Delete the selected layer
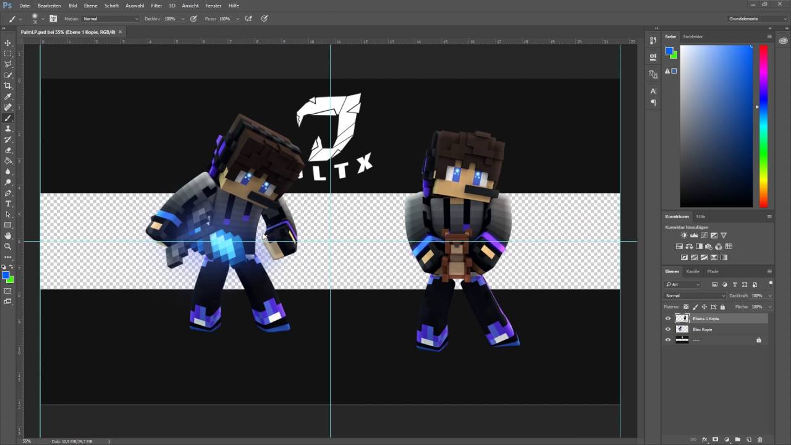This screenshot has width=791, height=445. [x=760, y=439]
